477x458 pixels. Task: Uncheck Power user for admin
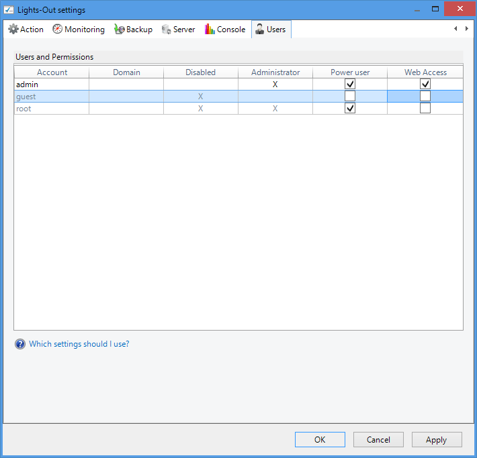(350, 84)
